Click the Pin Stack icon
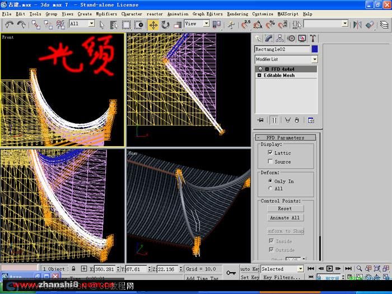This screenshot has width=392, height=294. [260, 120]
